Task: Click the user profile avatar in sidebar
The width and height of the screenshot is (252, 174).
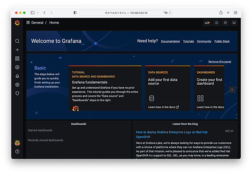Action: pyautogui.click(x=17, y=143)
